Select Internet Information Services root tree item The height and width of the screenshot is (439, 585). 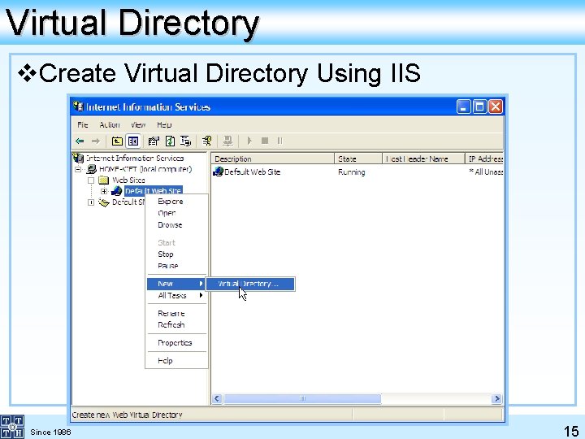pos(135,159)
